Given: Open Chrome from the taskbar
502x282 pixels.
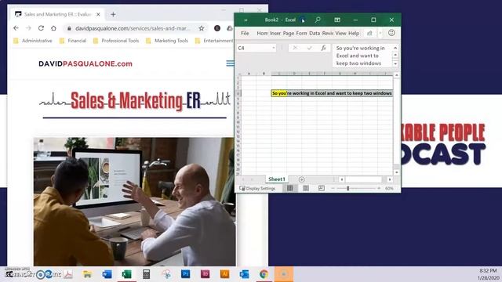Looking at the screenshot, I should (264, 274).
